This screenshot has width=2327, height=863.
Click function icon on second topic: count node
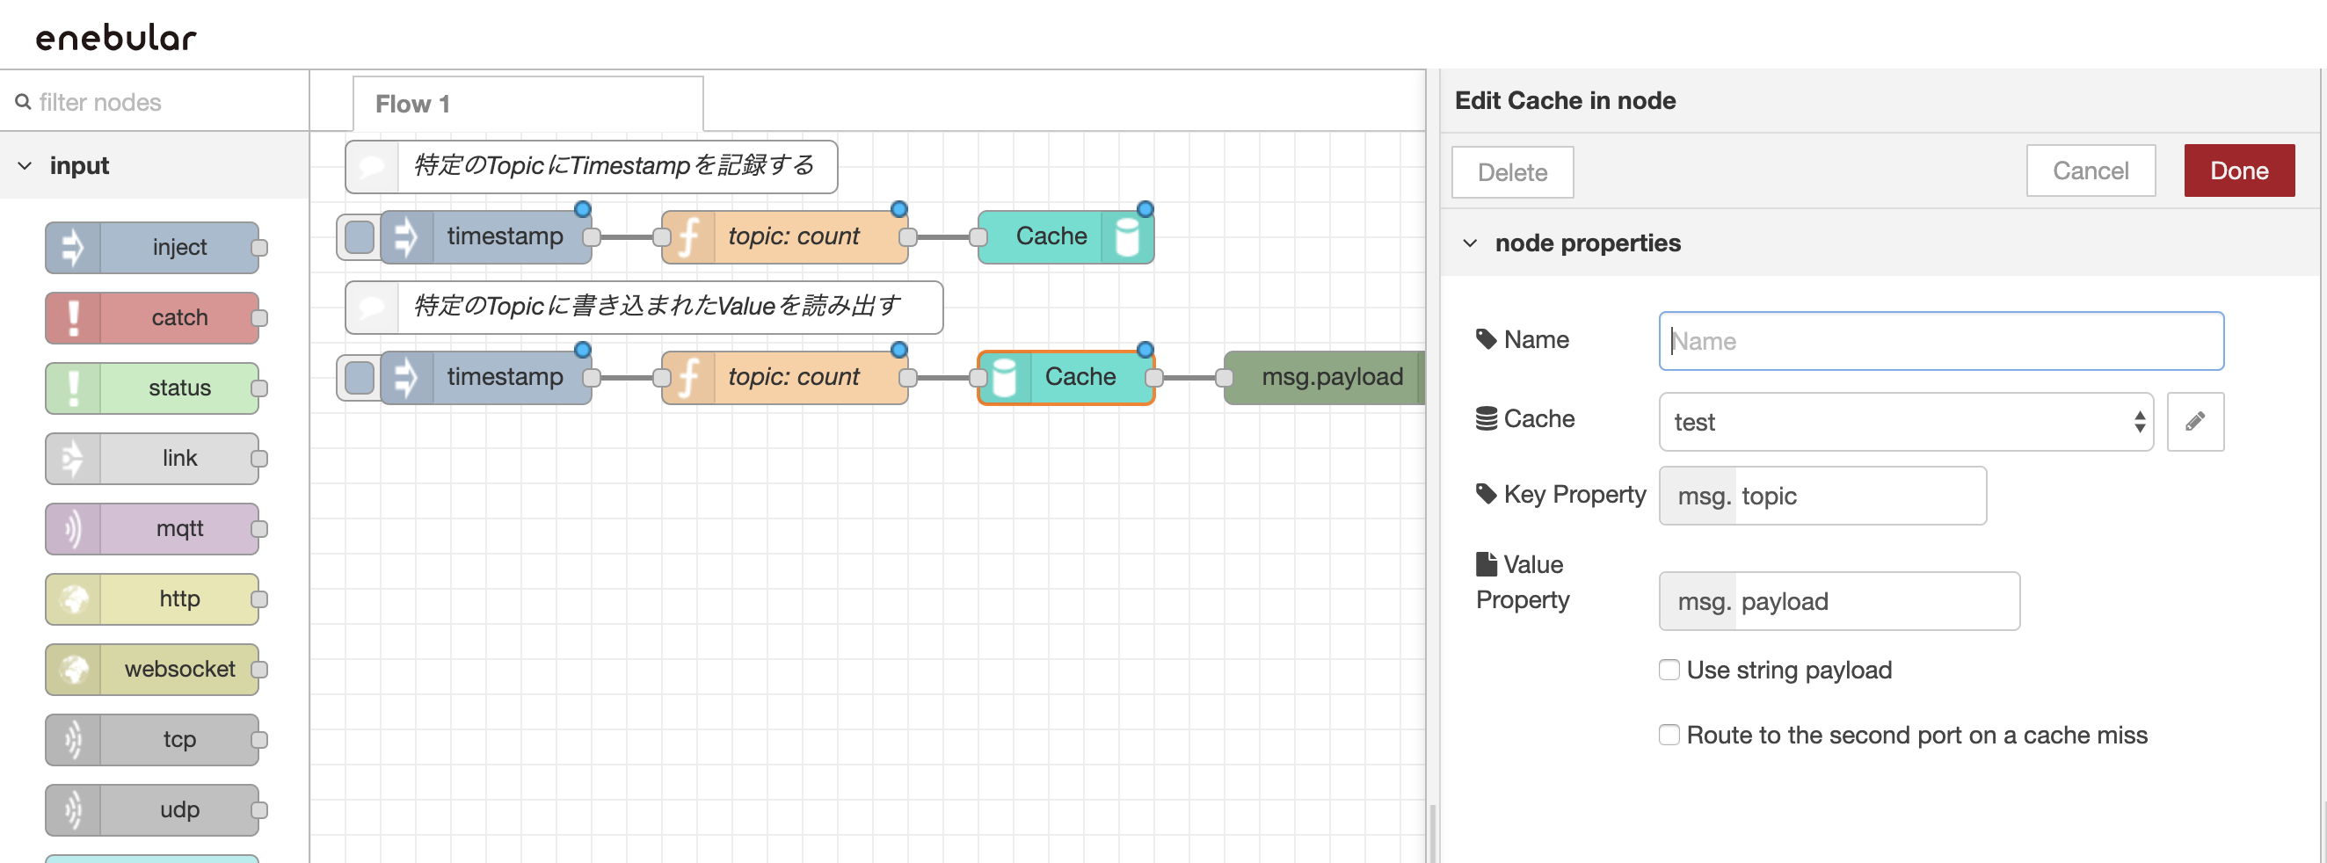coord(688,377)
